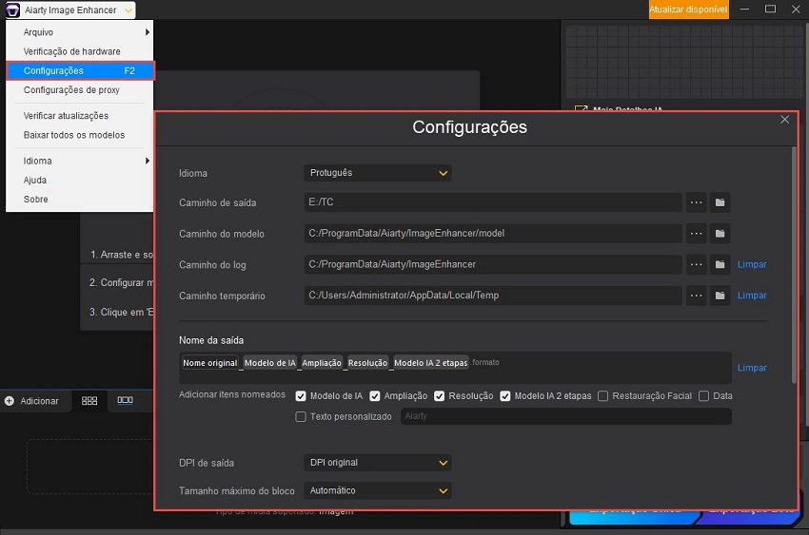809x535 pixels.
Task: Click the Aiarty app logo icon
Action: [x=12, y=10]
